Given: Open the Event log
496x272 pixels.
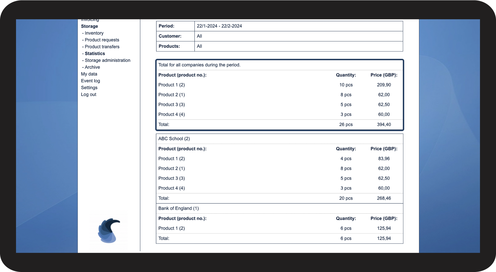Looking at the screenshot, I should click(90, 81).
